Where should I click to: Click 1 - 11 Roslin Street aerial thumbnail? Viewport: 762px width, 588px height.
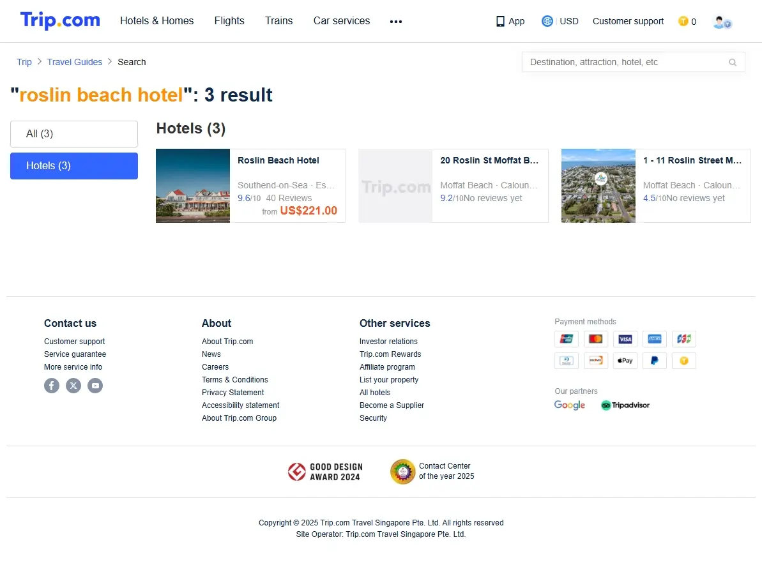pyautogui.click(x=598, y=186)
